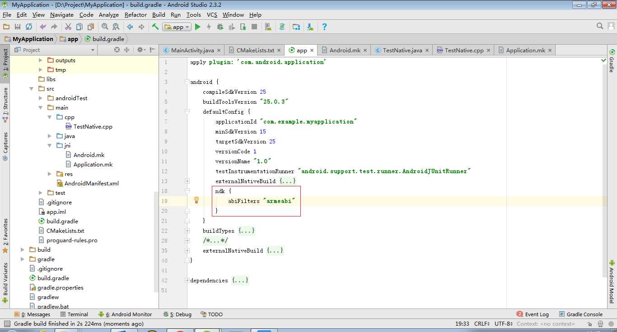Viewport: 617px width, 332px height.
Task: Click the Hide Project panel icon
Action: tap(152, 50)
